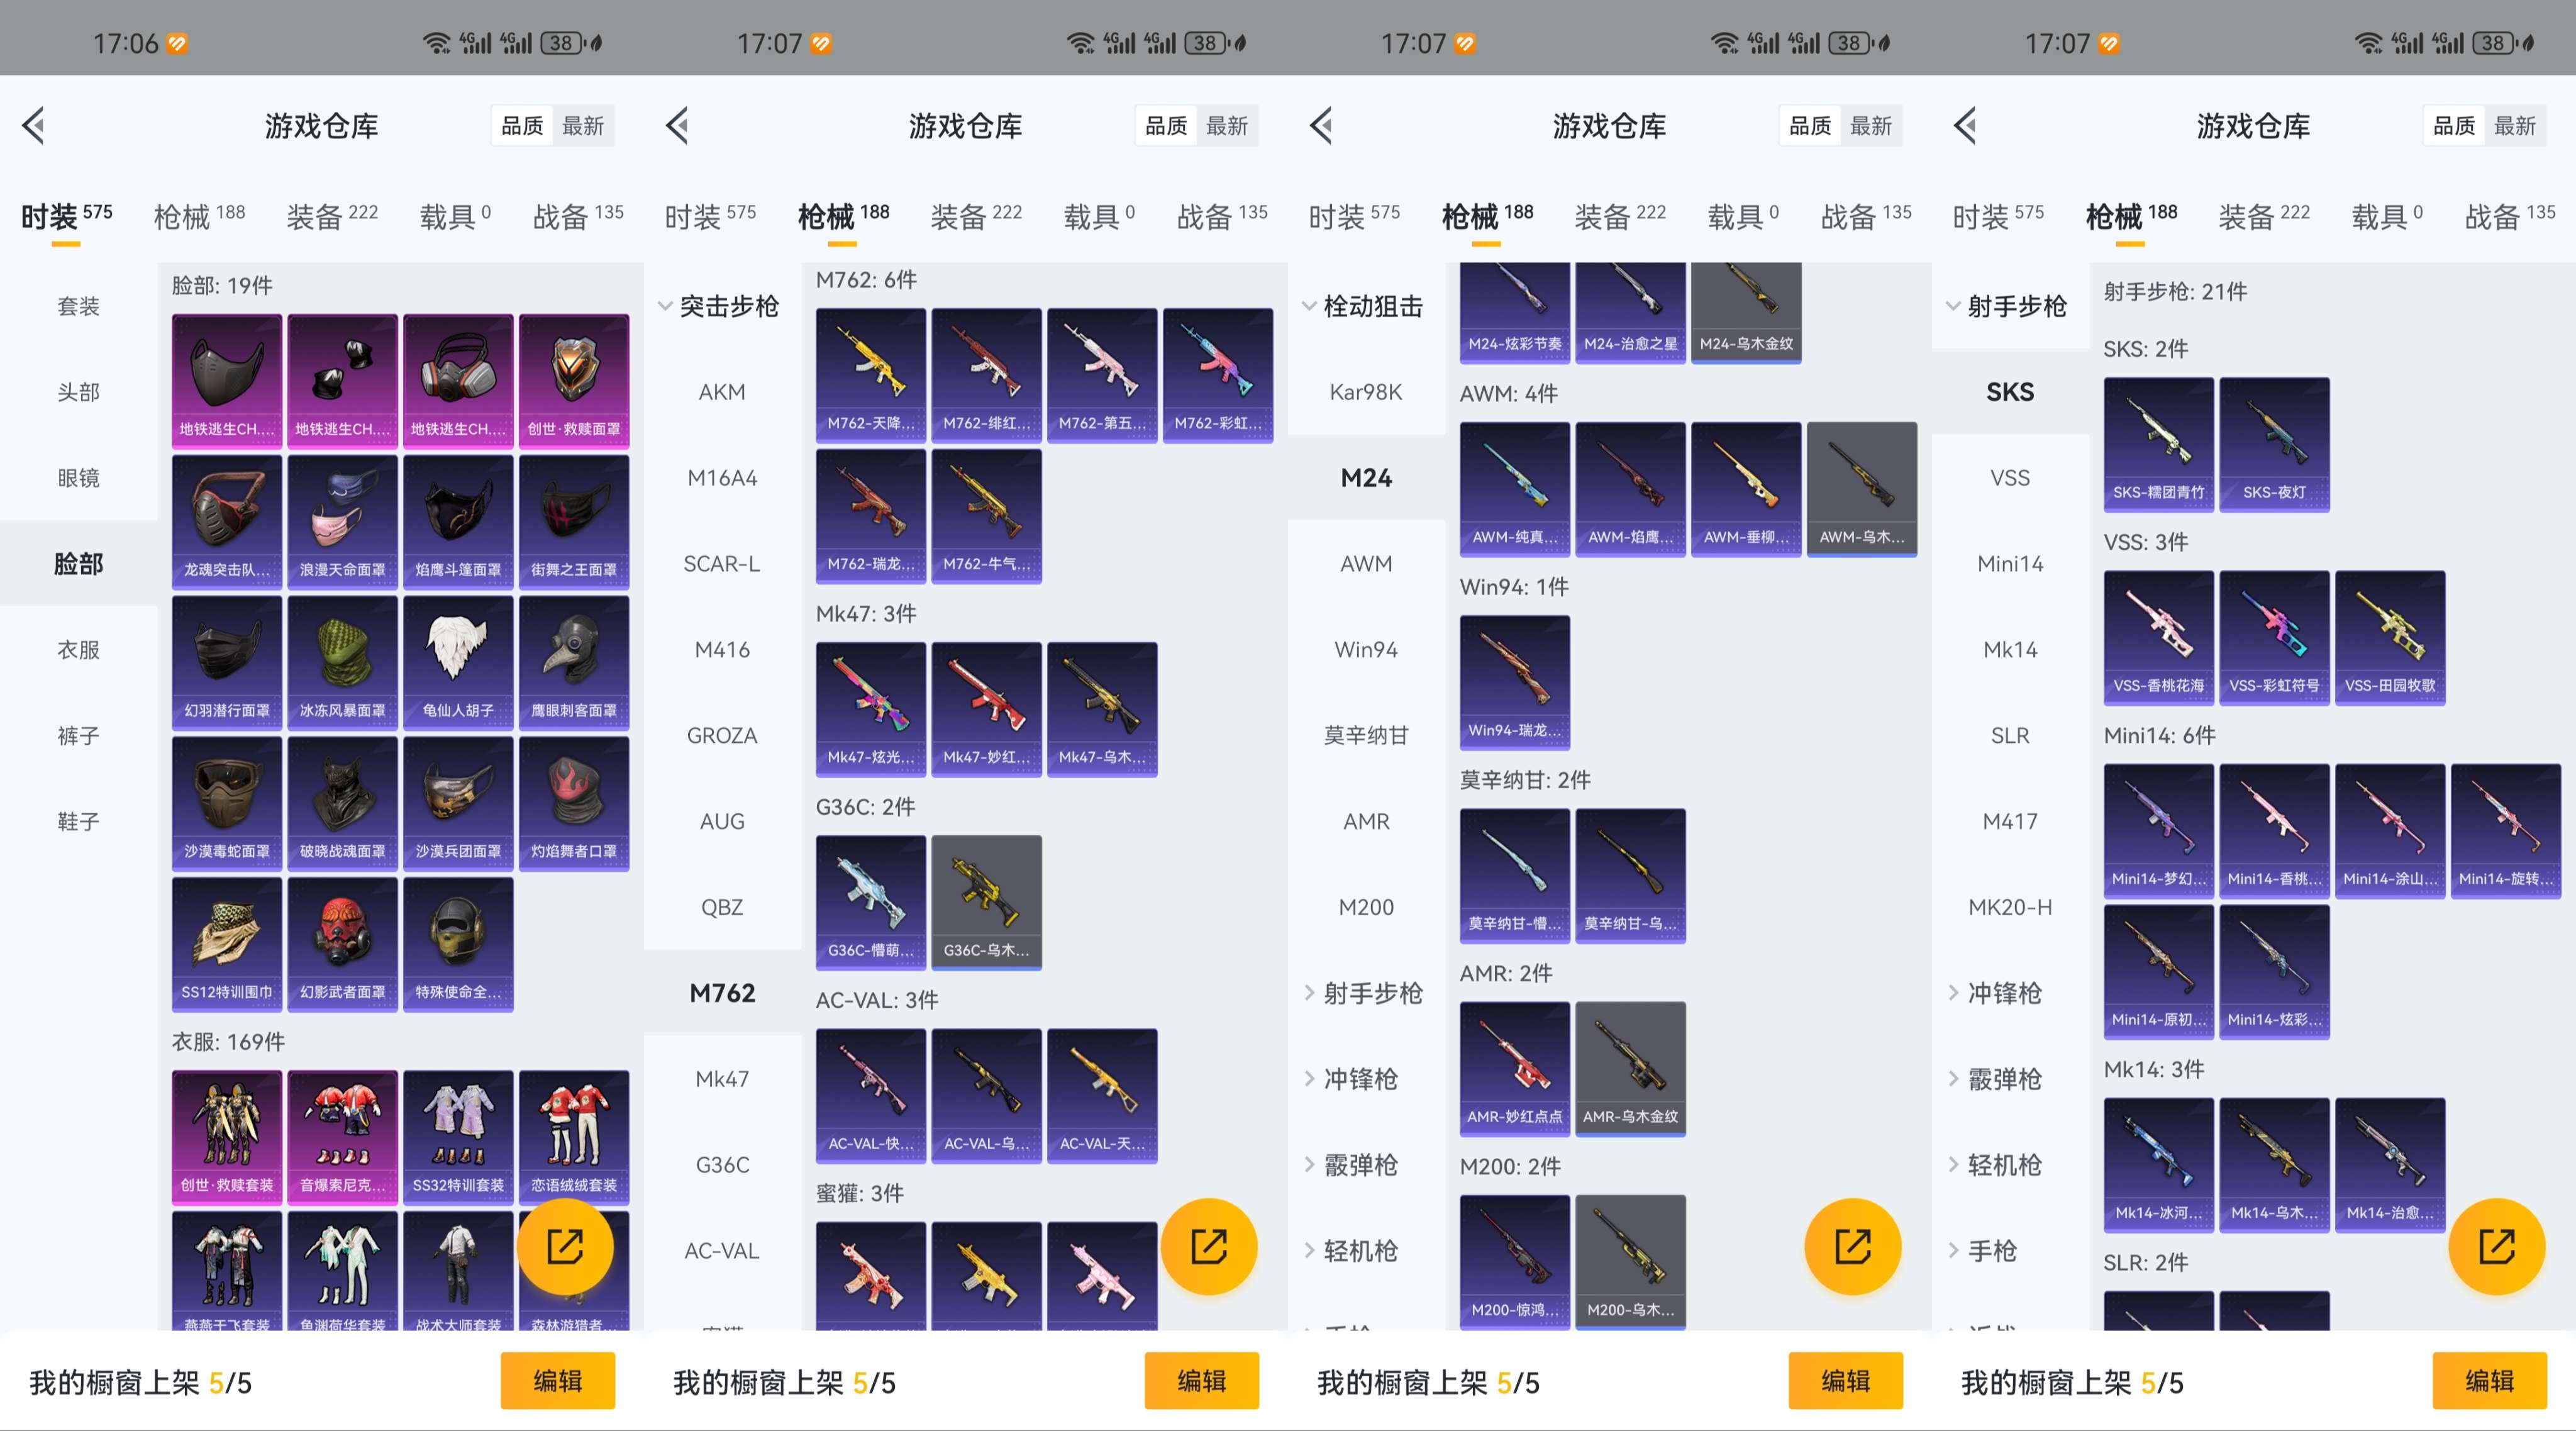Open the 装备 222 tab on the 脸部 screen

(x=332, y=216)
